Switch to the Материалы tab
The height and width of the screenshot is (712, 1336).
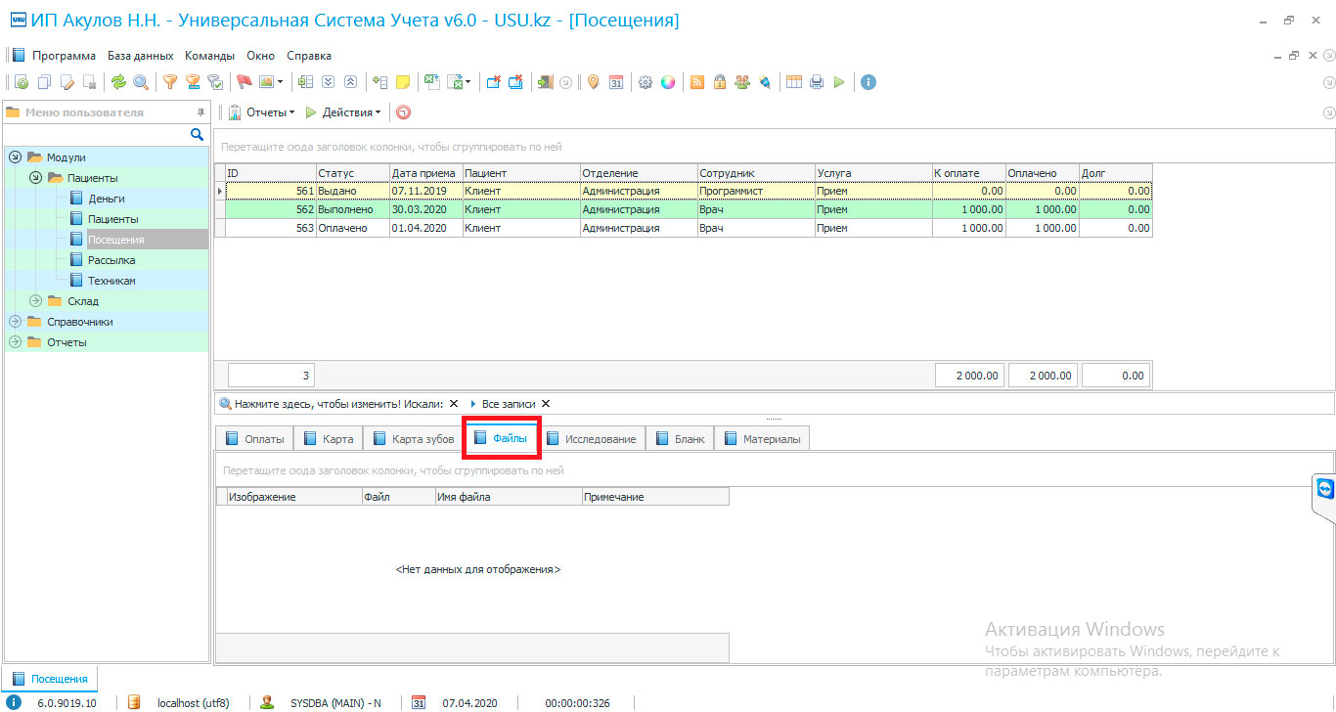[762, 439]
